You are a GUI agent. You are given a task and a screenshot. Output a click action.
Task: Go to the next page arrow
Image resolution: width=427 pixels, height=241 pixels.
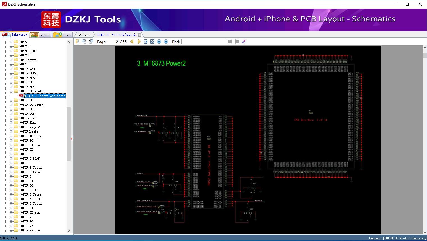point(139,42)
